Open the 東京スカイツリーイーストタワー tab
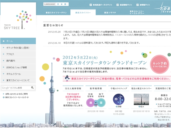Screen dimensions: 171x128 [137, 12]
